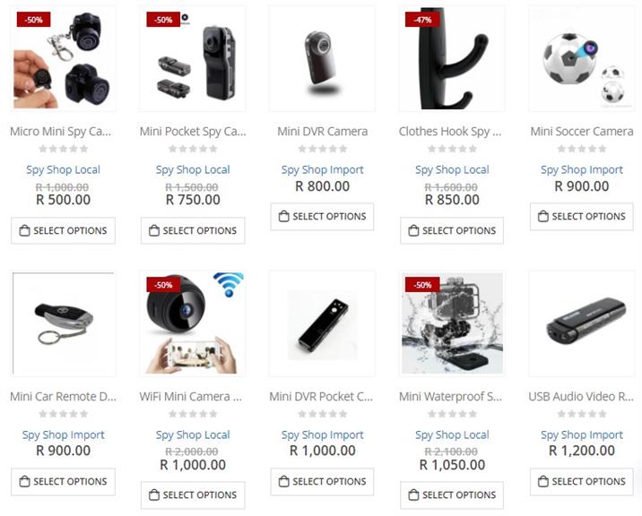Image resolution: width=642 pixels, height=516 pixels.
Task: Click the bag icon on Mini Soccer Camera's button
Action: [542, 216]
